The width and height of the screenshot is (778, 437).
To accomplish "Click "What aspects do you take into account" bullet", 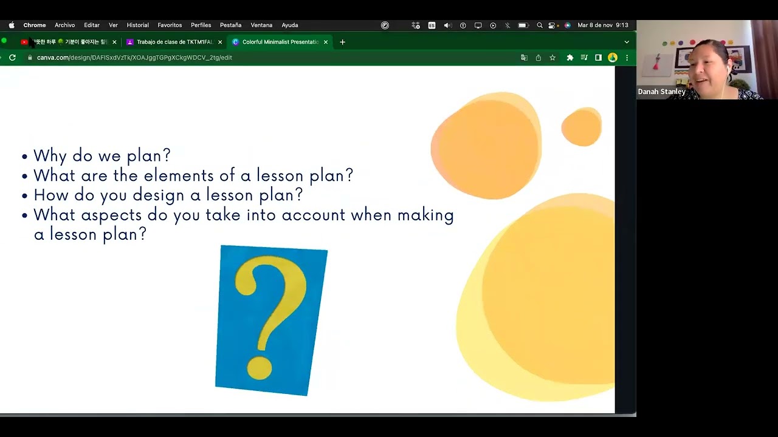I will point(244,224).
